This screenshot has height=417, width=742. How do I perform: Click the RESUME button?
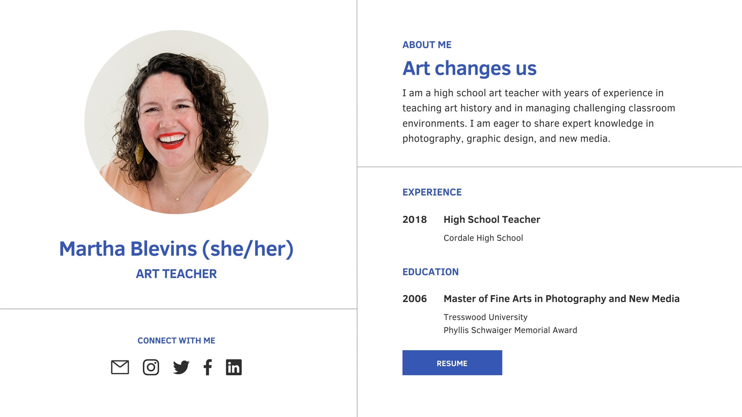pyautogui.click(x=452, y=363)
